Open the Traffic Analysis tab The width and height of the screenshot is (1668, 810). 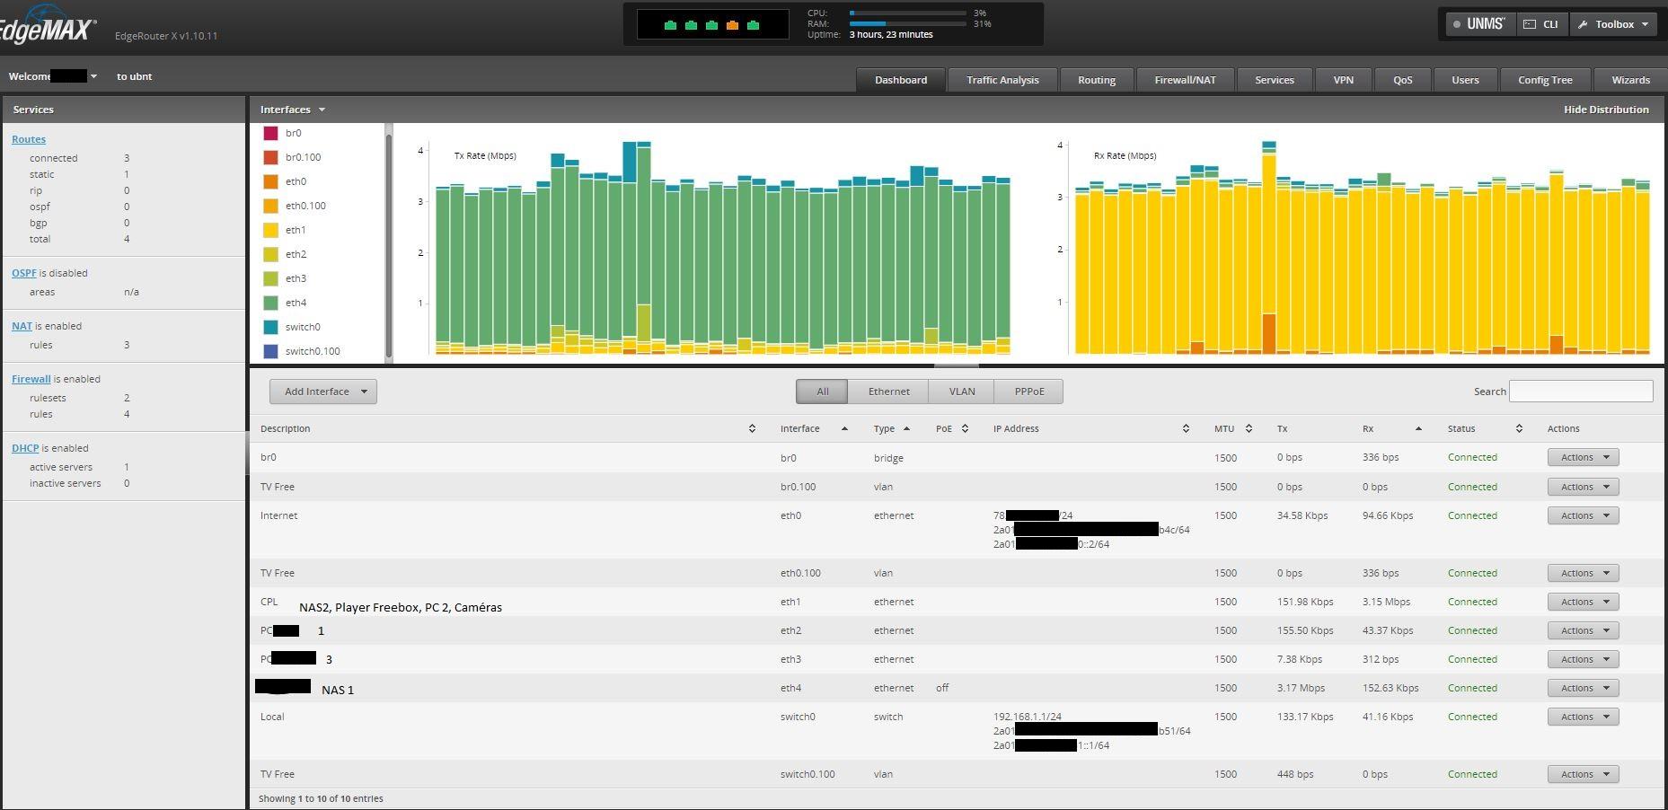coord(1002,80)
